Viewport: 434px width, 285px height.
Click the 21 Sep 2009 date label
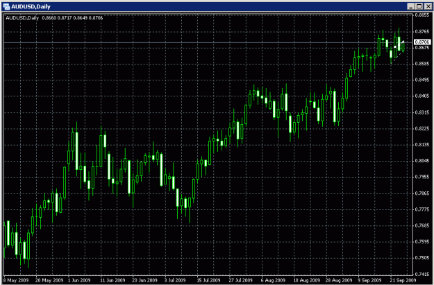click(403, 280)
